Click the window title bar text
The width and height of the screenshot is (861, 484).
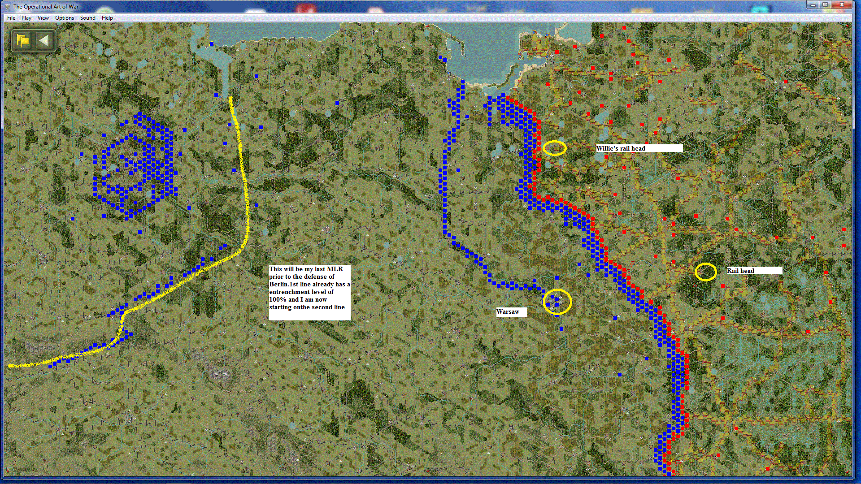[46, 6]
